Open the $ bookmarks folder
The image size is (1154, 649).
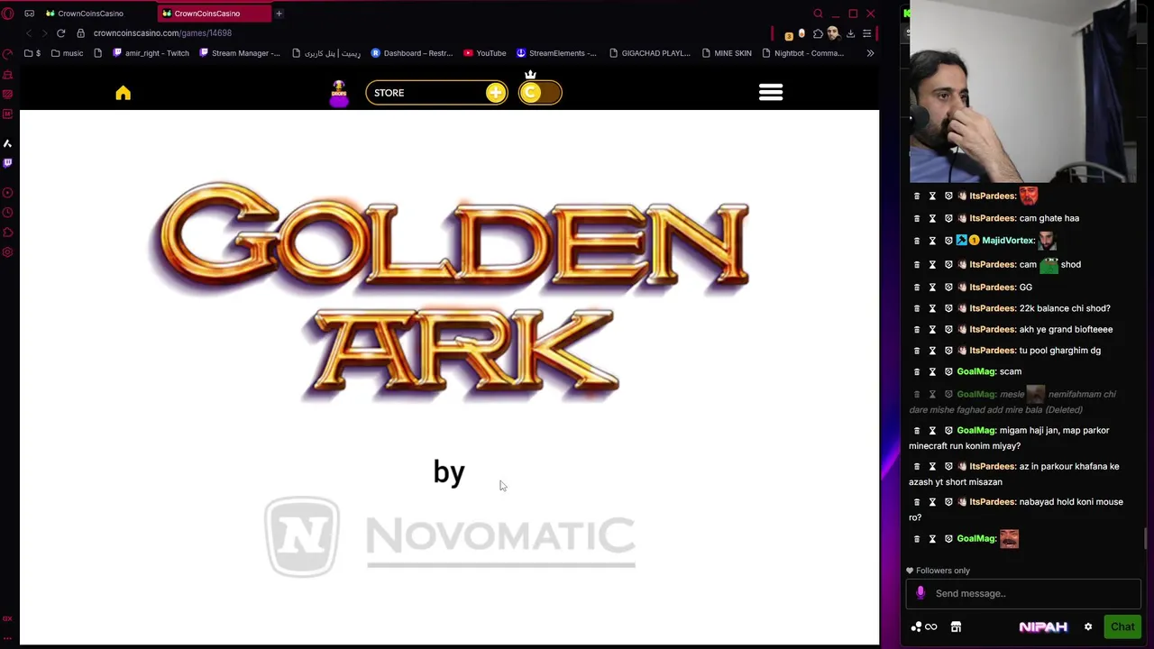click(x=32, y=53)
